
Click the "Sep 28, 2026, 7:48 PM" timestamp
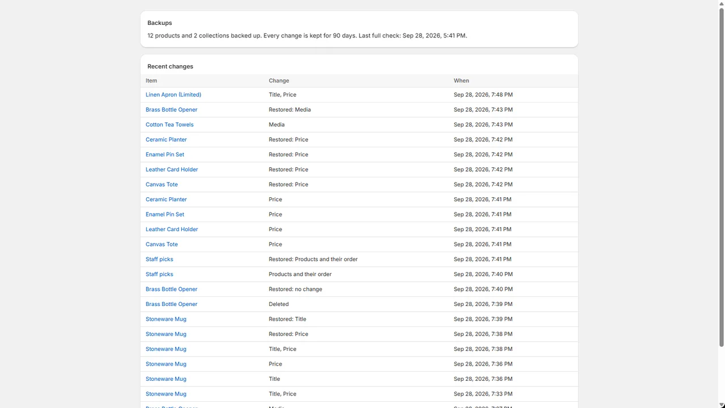point(483,95)
